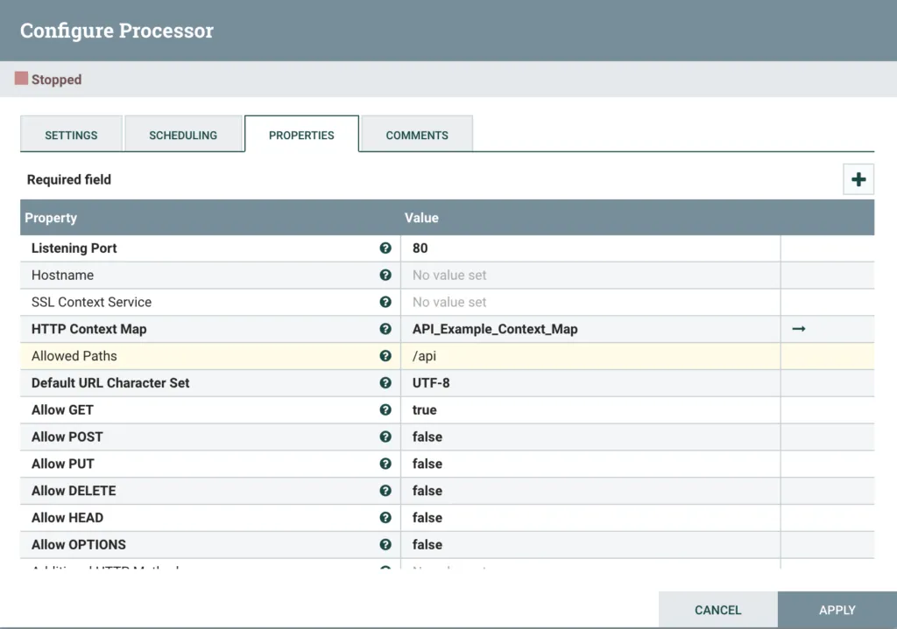Switch to the Scheduling tab
This screenshot has height=629, width=897.
(183, 136)
